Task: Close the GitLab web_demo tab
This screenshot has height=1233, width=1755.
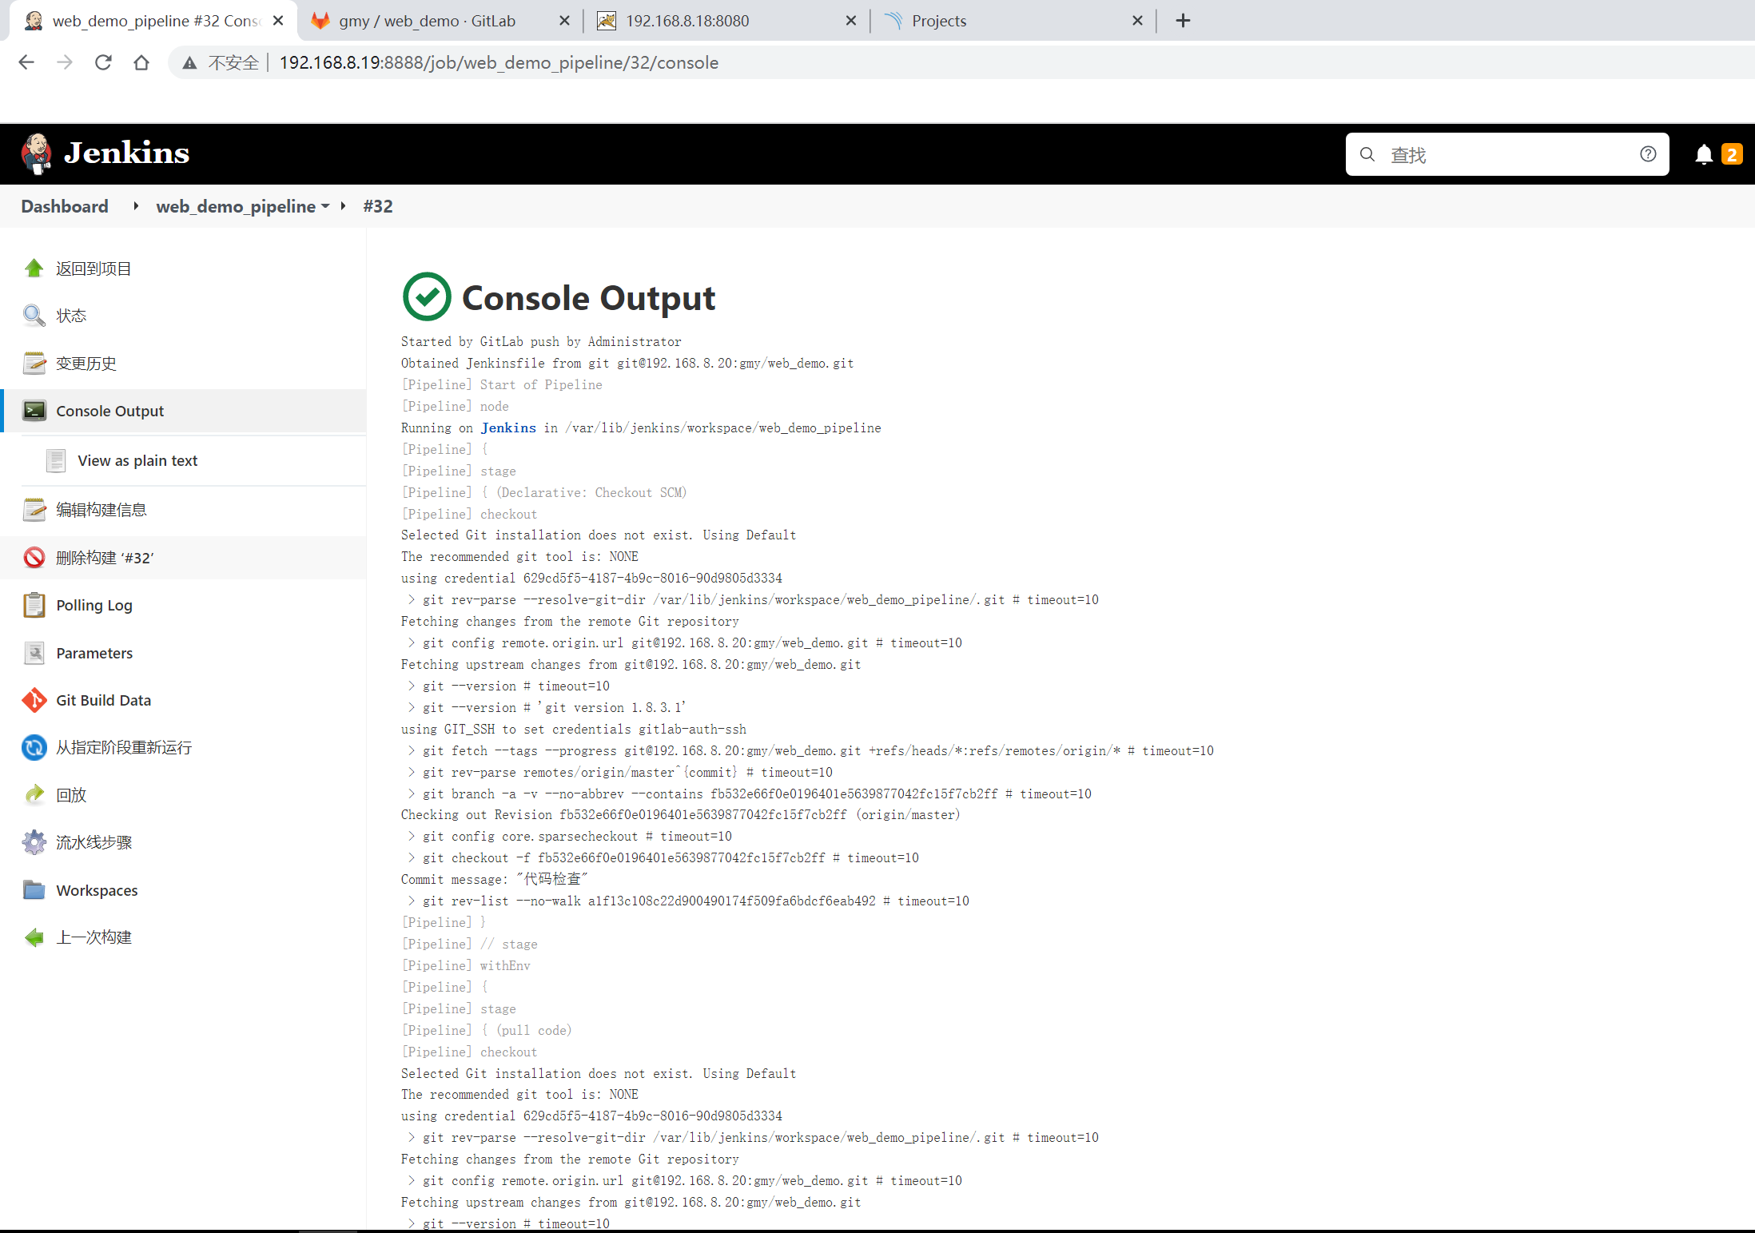Action: click(564, 21)
